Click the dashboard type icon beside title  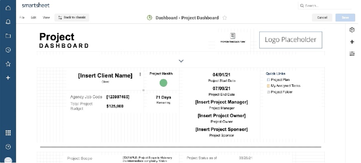pyautogui.click(x=150, y=18)
